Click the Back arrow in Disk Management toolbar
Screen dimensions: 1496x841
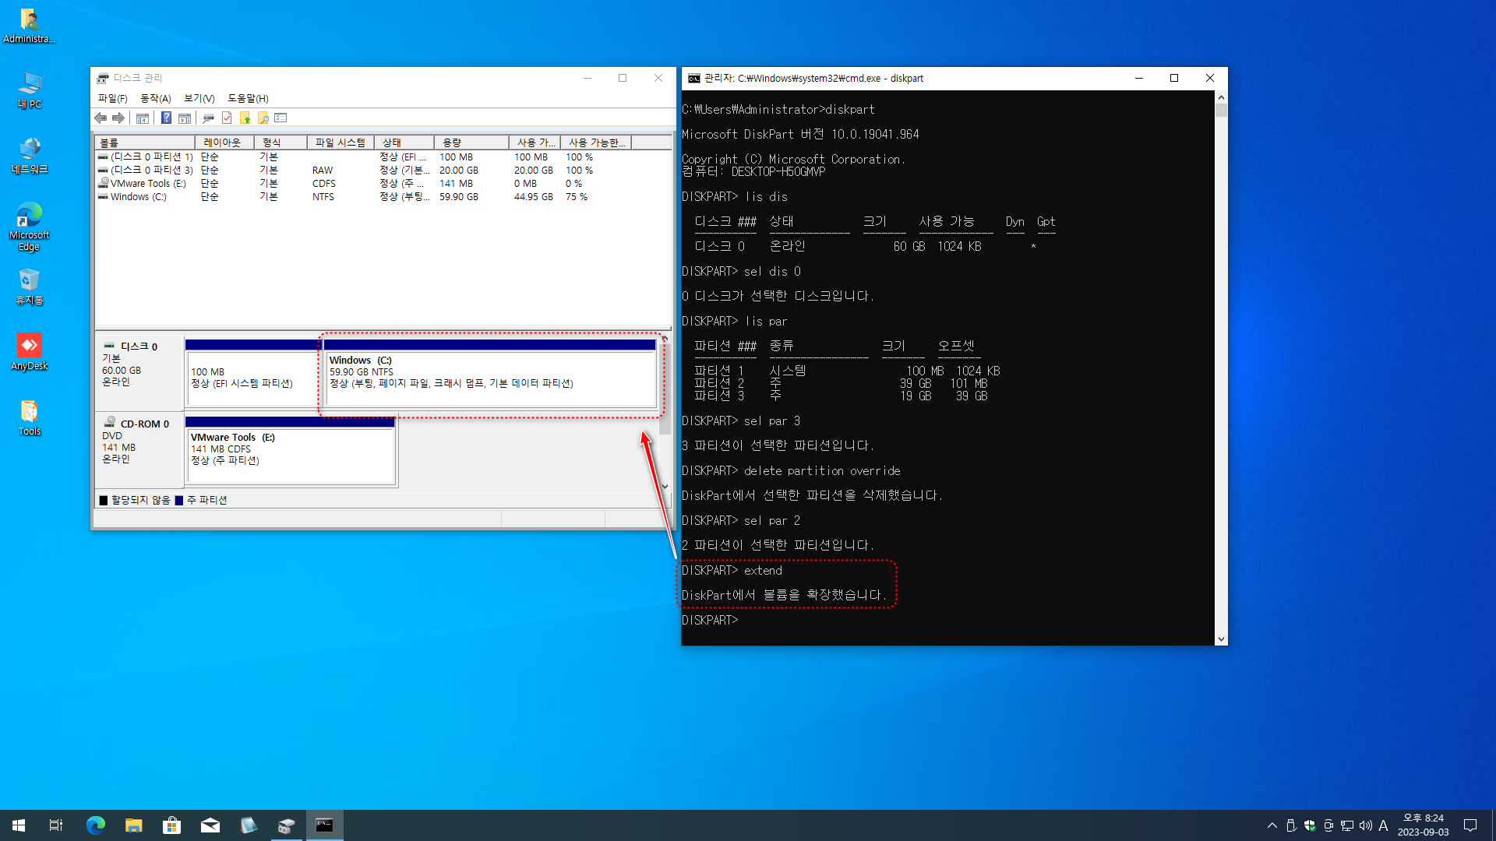101,118
